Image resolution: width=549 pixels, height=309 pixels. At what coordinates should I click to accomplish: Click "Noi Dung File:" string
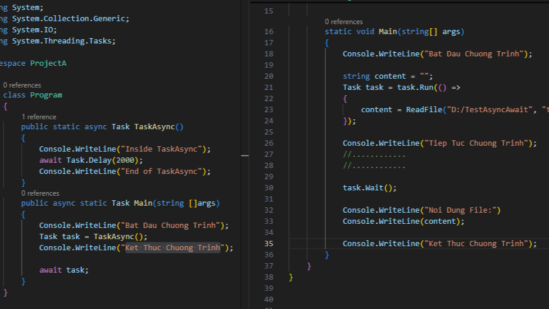[x=460, y=210]
